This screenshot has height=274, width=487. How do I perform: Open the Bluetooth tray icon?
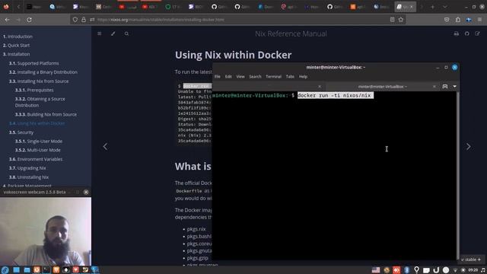click(406, 270)
